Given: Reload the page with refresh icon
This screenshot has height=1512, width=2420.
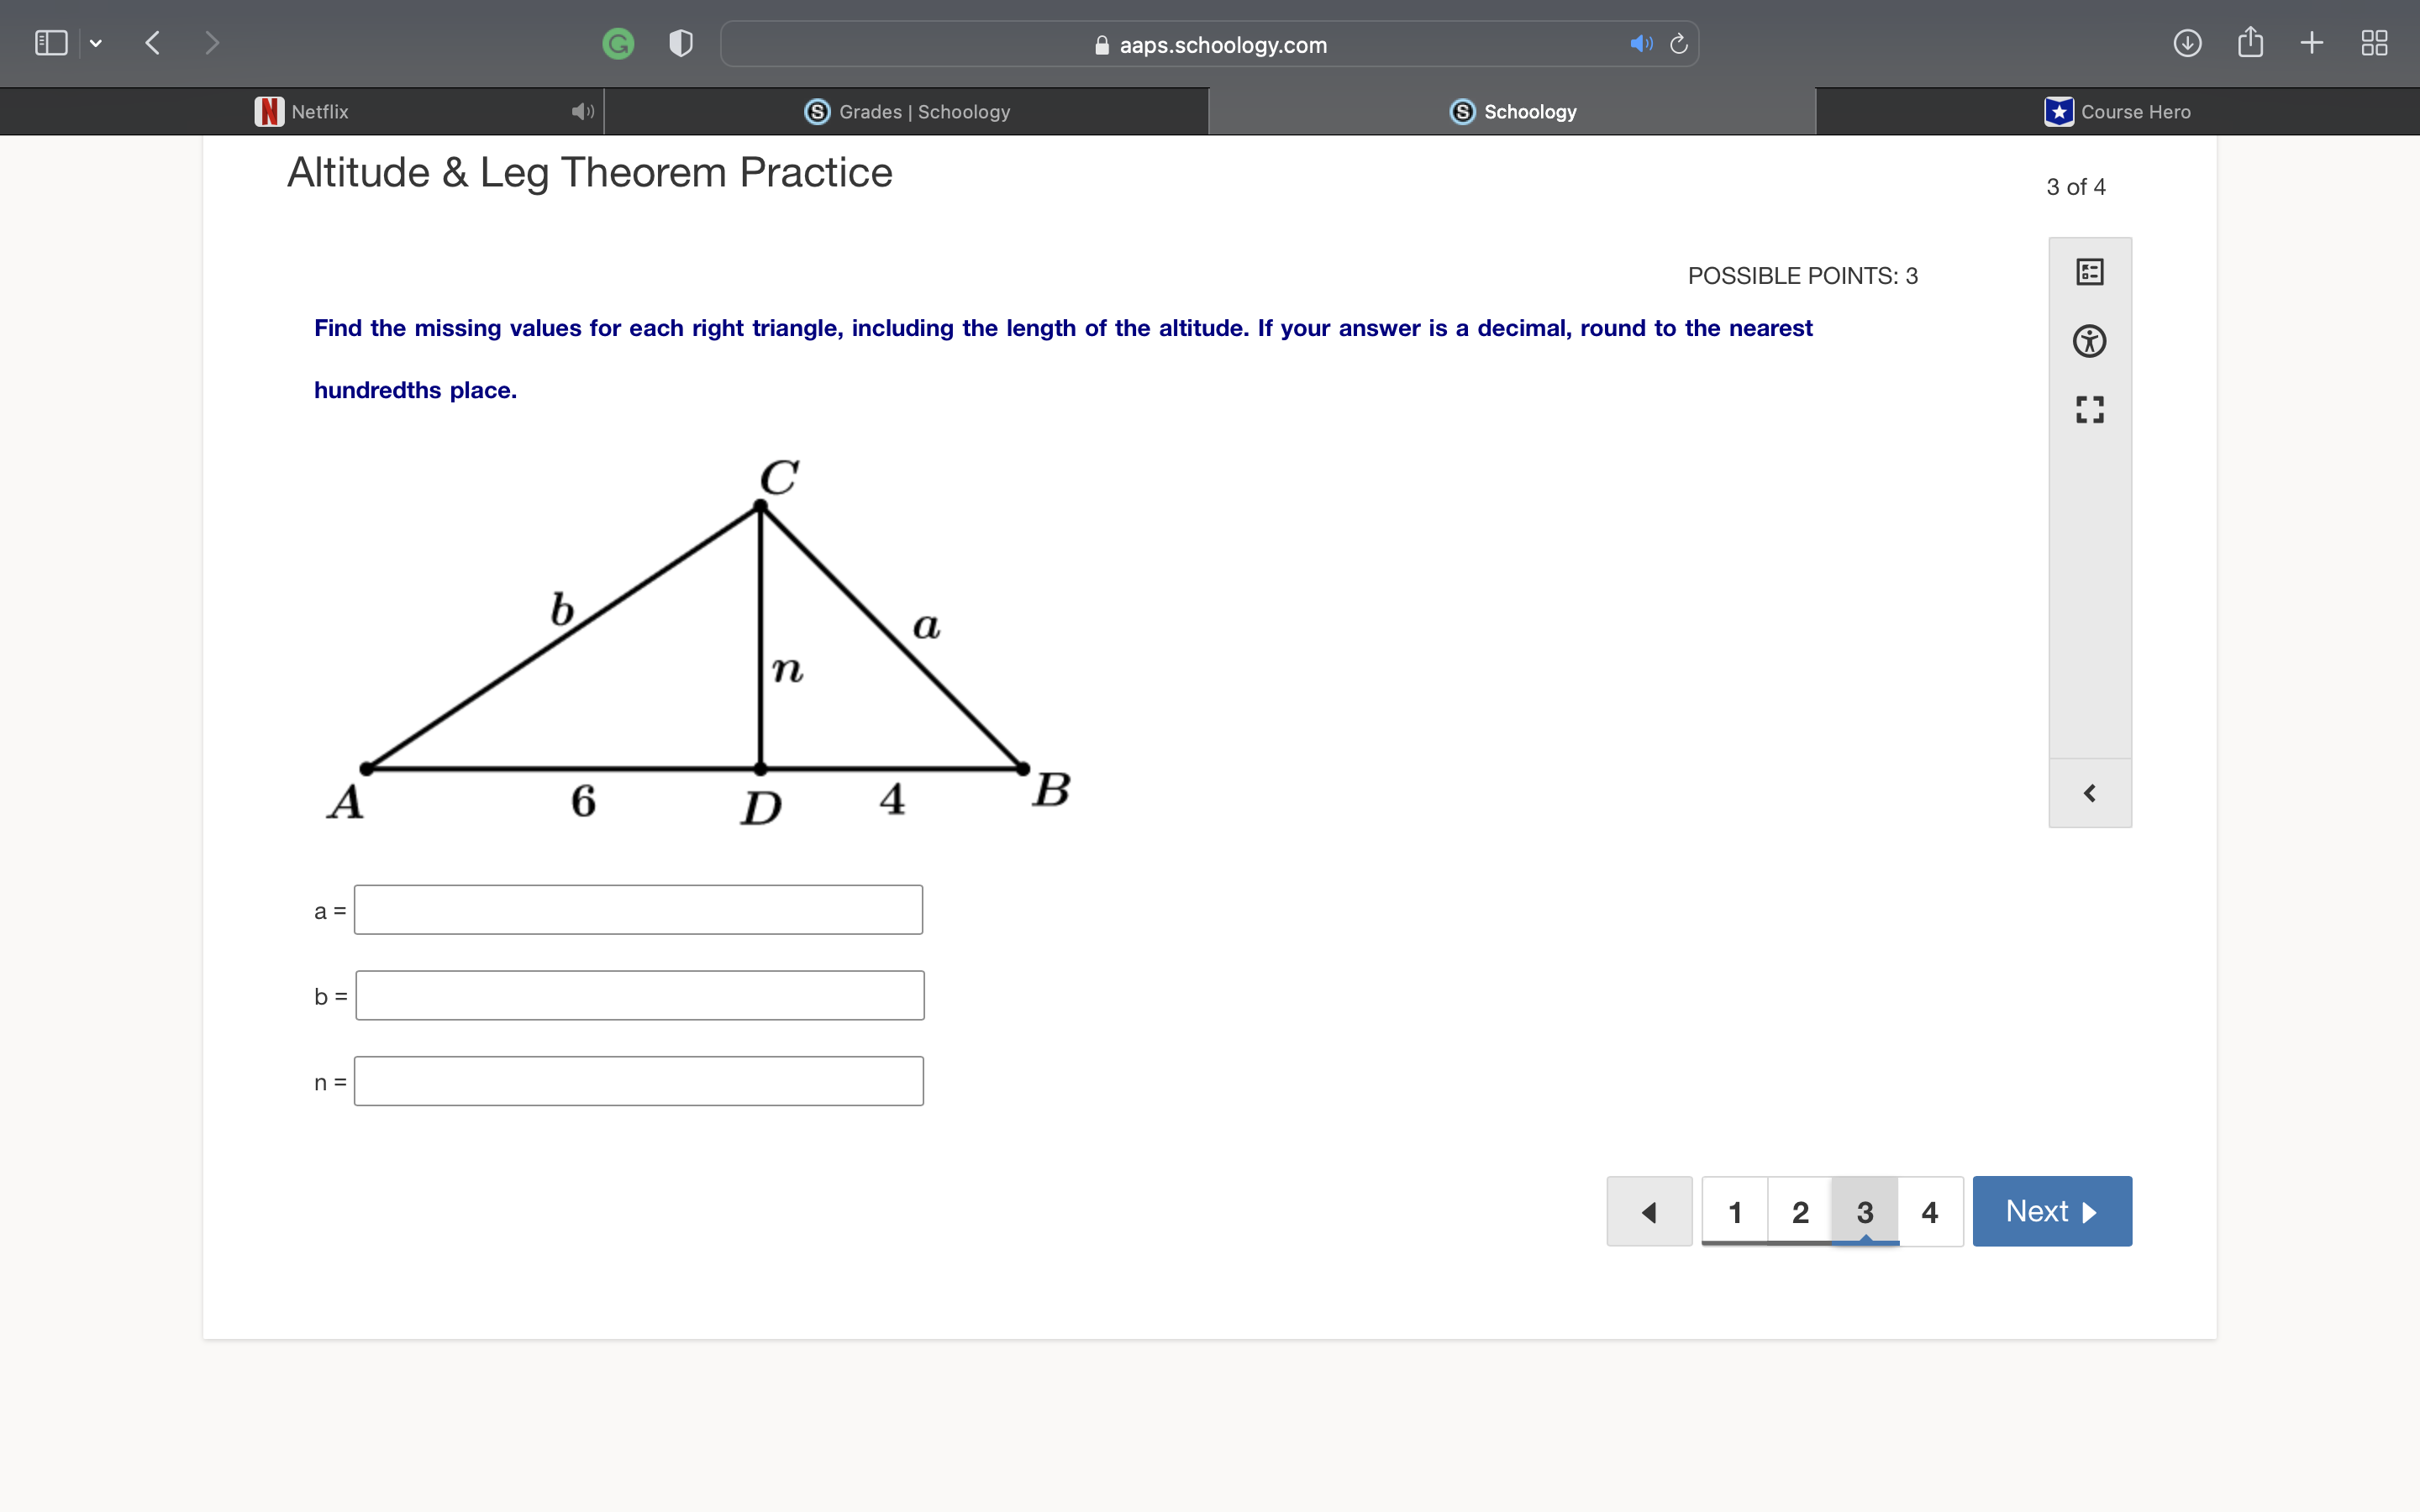Looking at the screenshot, I should tap(1679, 44).
